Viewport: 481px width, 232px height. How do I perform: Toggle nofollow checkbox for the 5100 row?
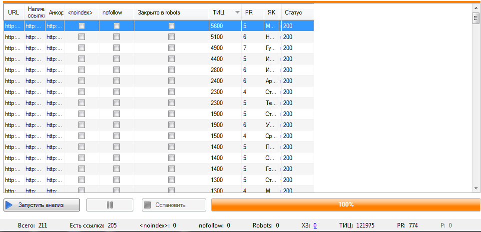pyautogui.click(x=116, y=36)
